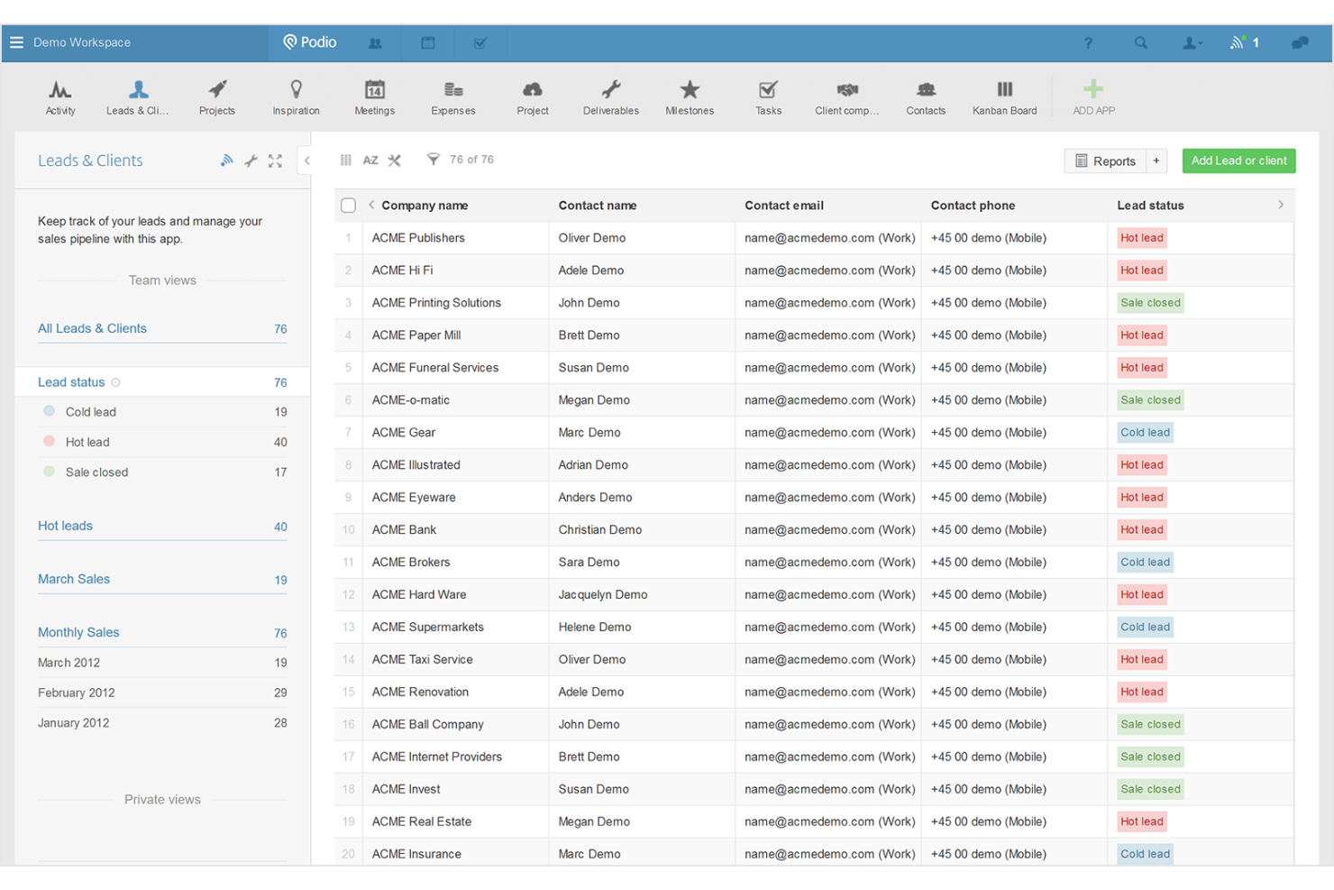
Task: Select the Monthly Sales view
Action: pos(163,633)
